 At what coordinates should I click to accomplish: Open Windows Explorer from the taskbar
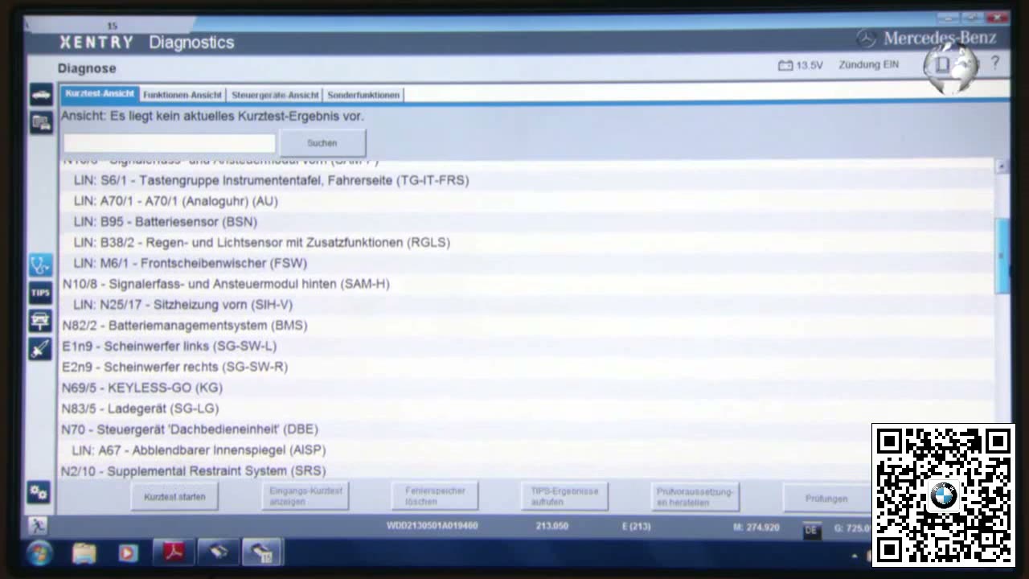(x=84, y=553)
